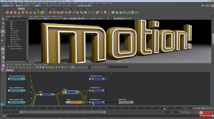Open Bookmarks menu in Node Editor
The width and height of the screenshot is (214, 119).
(x=18, y=65)
